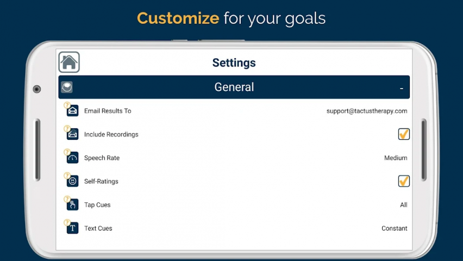Click the General section header
The height and width of the screenshot is (261, 463).
point(234,87)
